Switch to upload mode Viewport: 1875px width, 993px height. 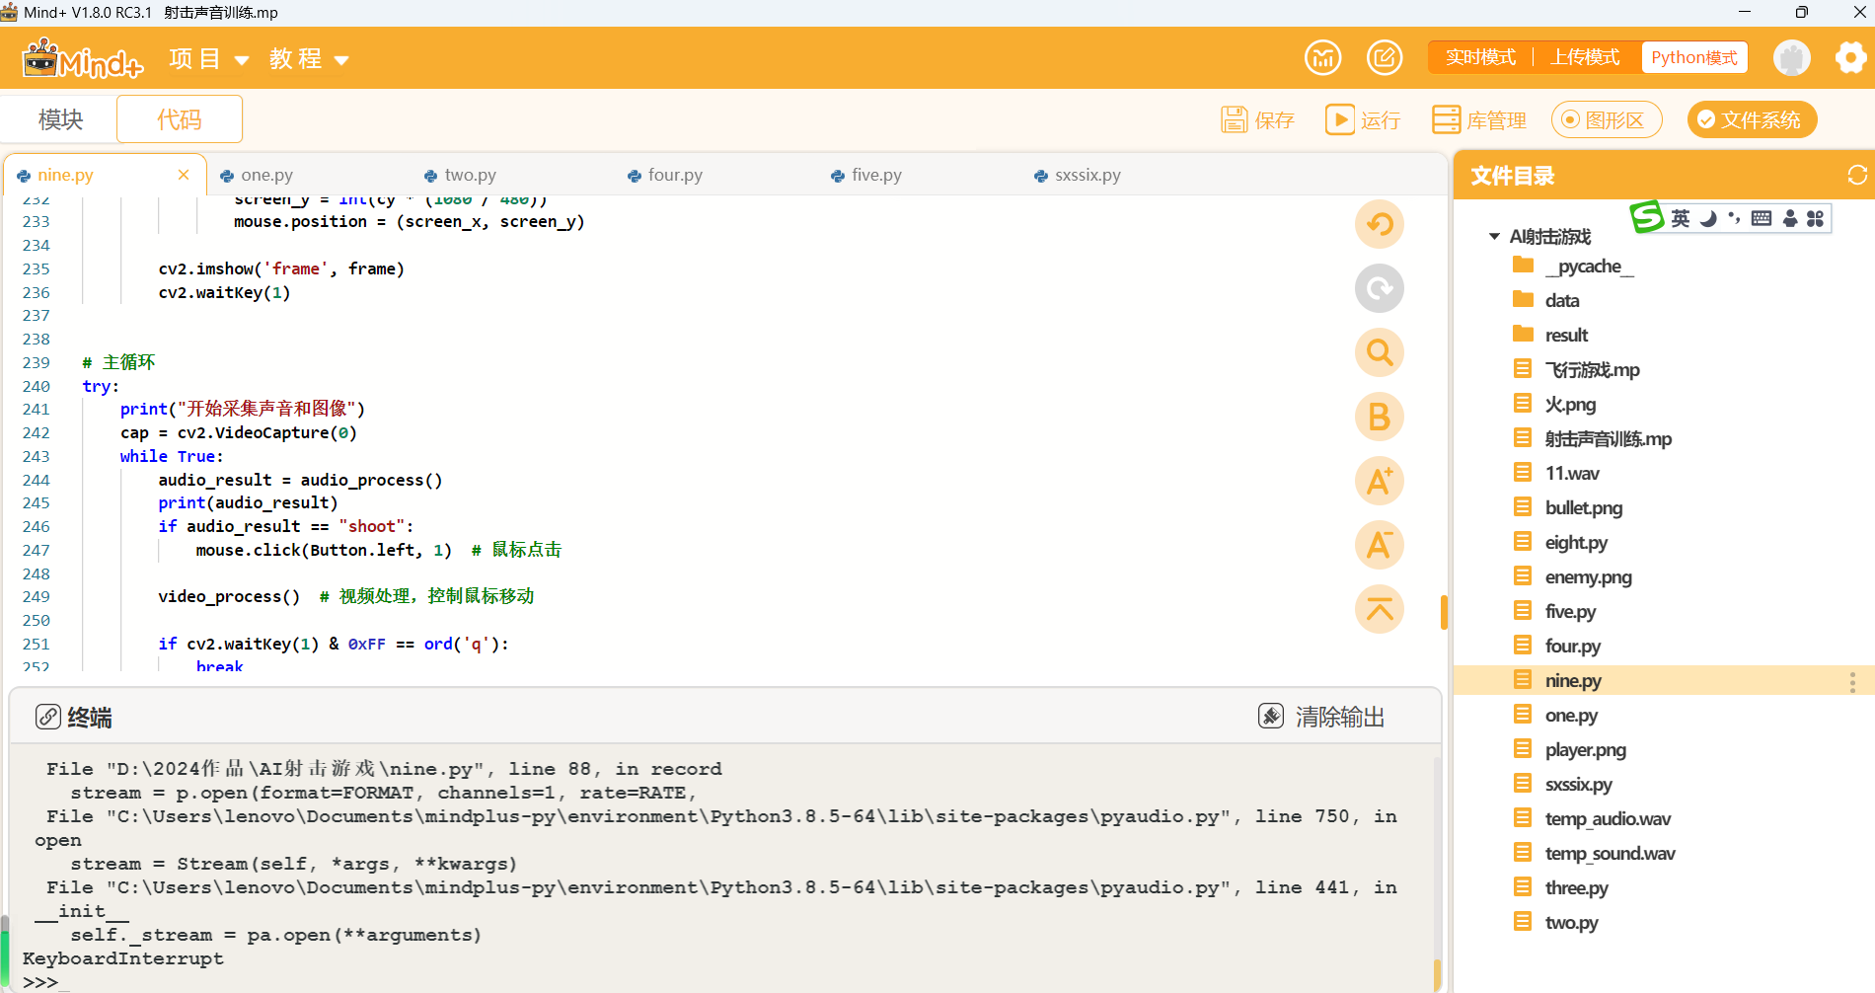tap(1585, 57)
